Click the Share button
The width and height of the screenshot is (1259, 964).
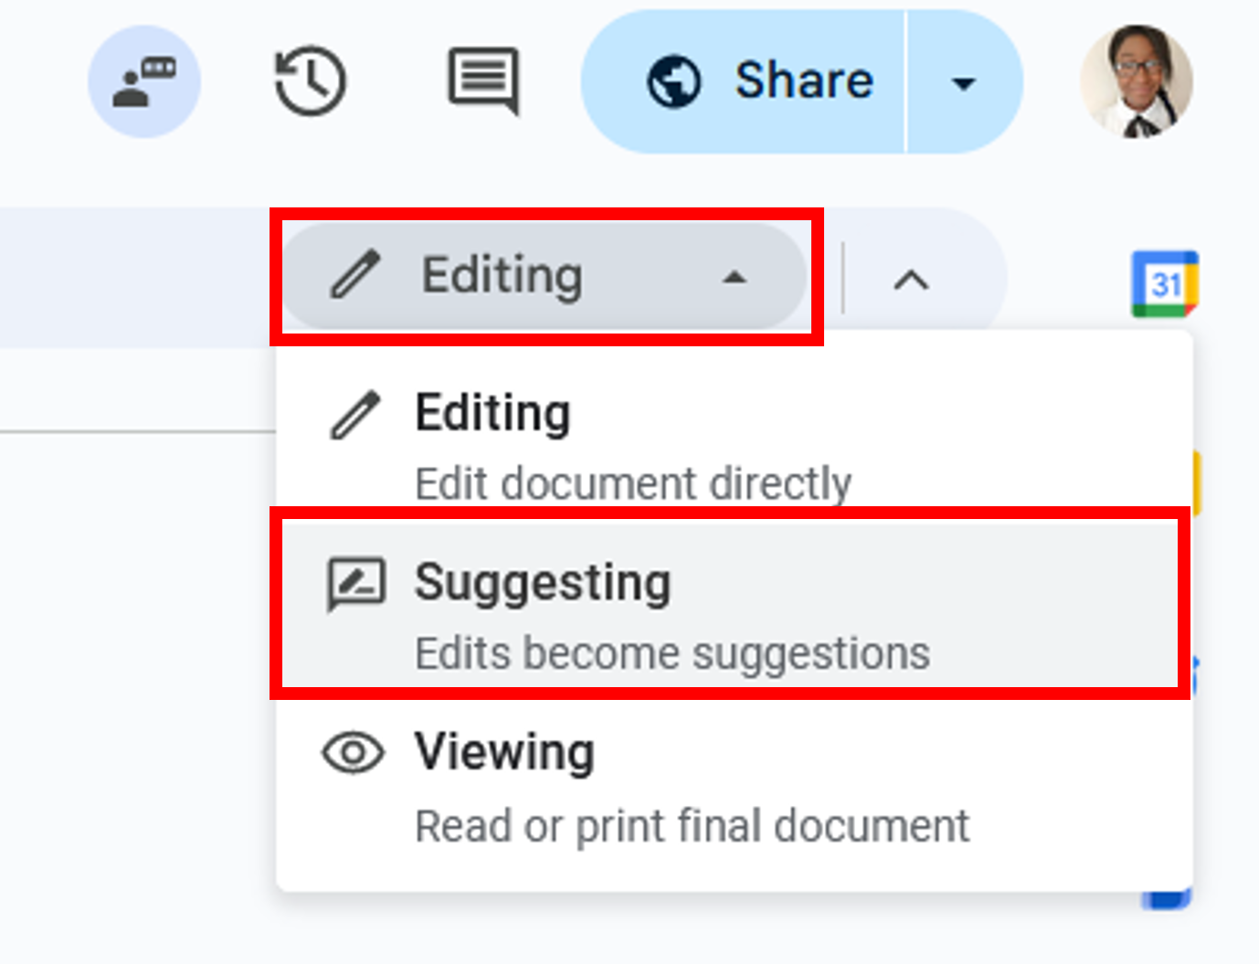tap(743, 81)
